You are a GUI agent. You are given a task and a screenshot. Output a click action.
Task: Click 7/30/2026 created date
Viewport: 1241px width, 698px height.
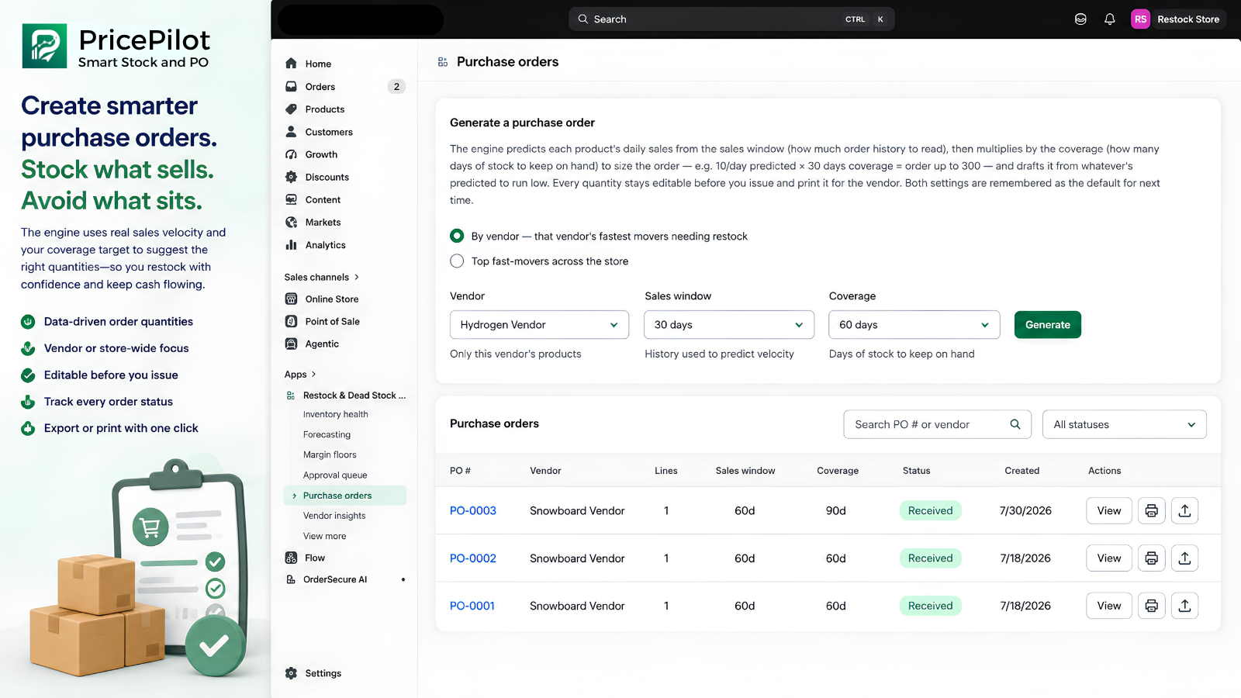tap(1025, 510)
